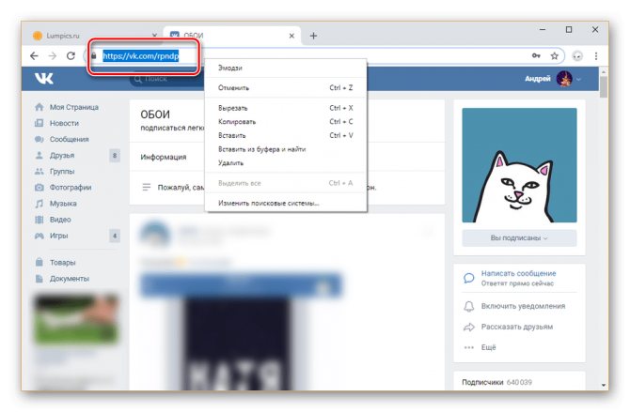
Task: Open Друзья in sidebar
Action: click(x=62, y=155)
